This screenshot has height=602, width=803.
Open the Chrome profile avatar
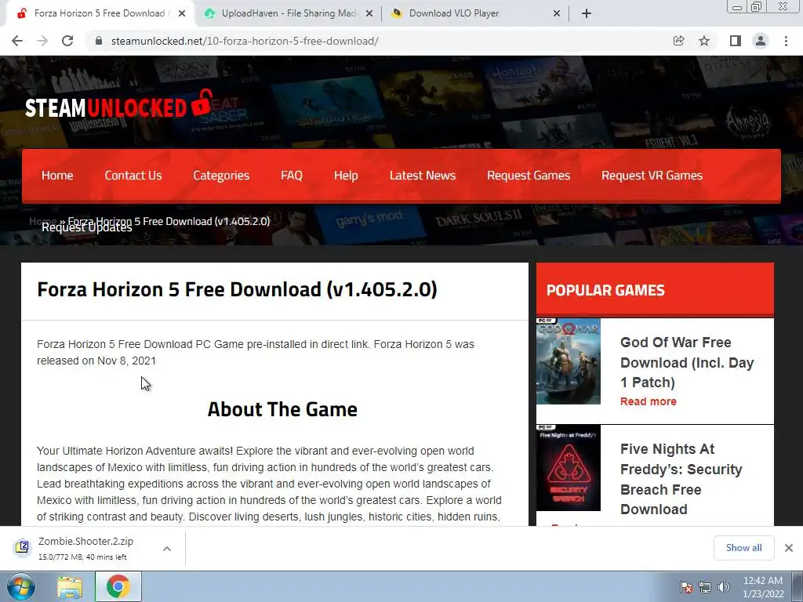tap(761, 41)
